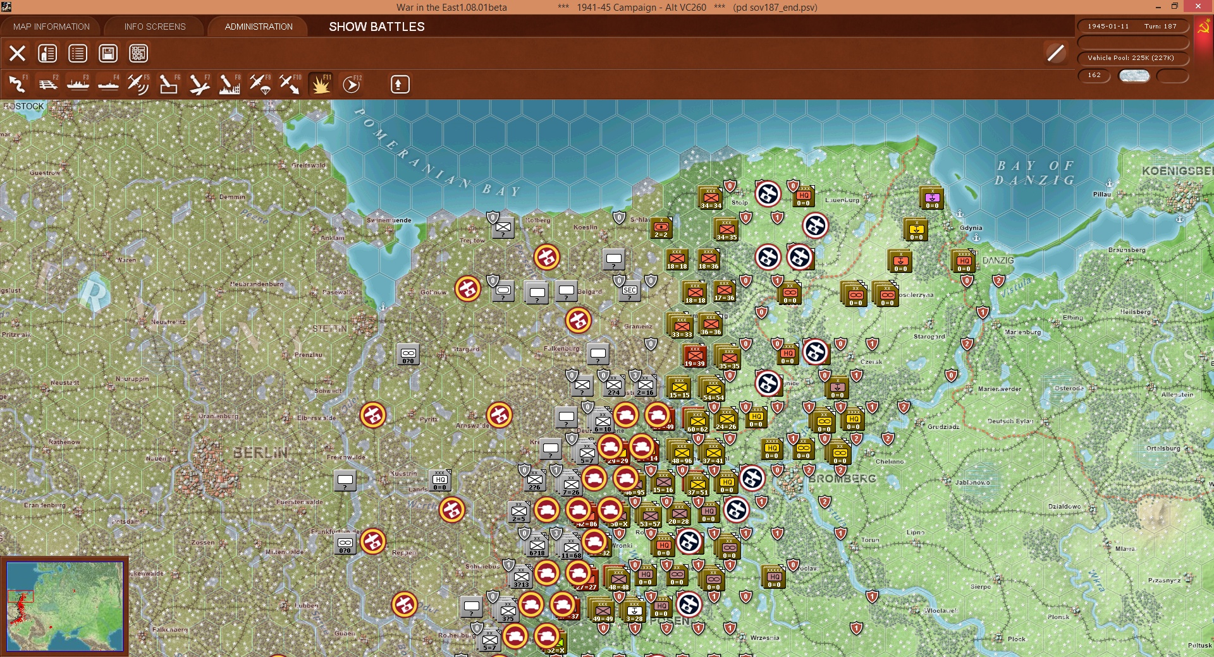Select the F3 naval transport icon

click(x=78, y=84)
